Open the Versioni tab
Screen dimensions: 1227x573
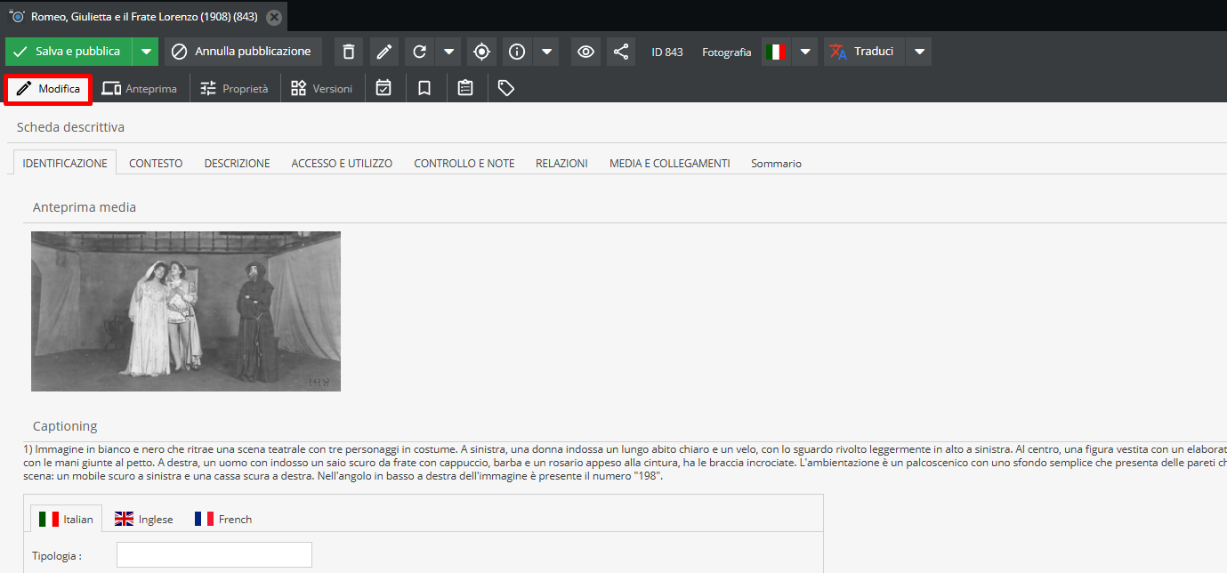(322, 89)
